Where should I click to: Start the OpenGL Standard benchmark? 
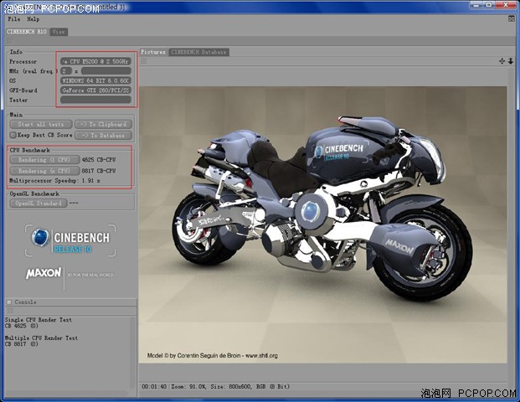point(39,204)
